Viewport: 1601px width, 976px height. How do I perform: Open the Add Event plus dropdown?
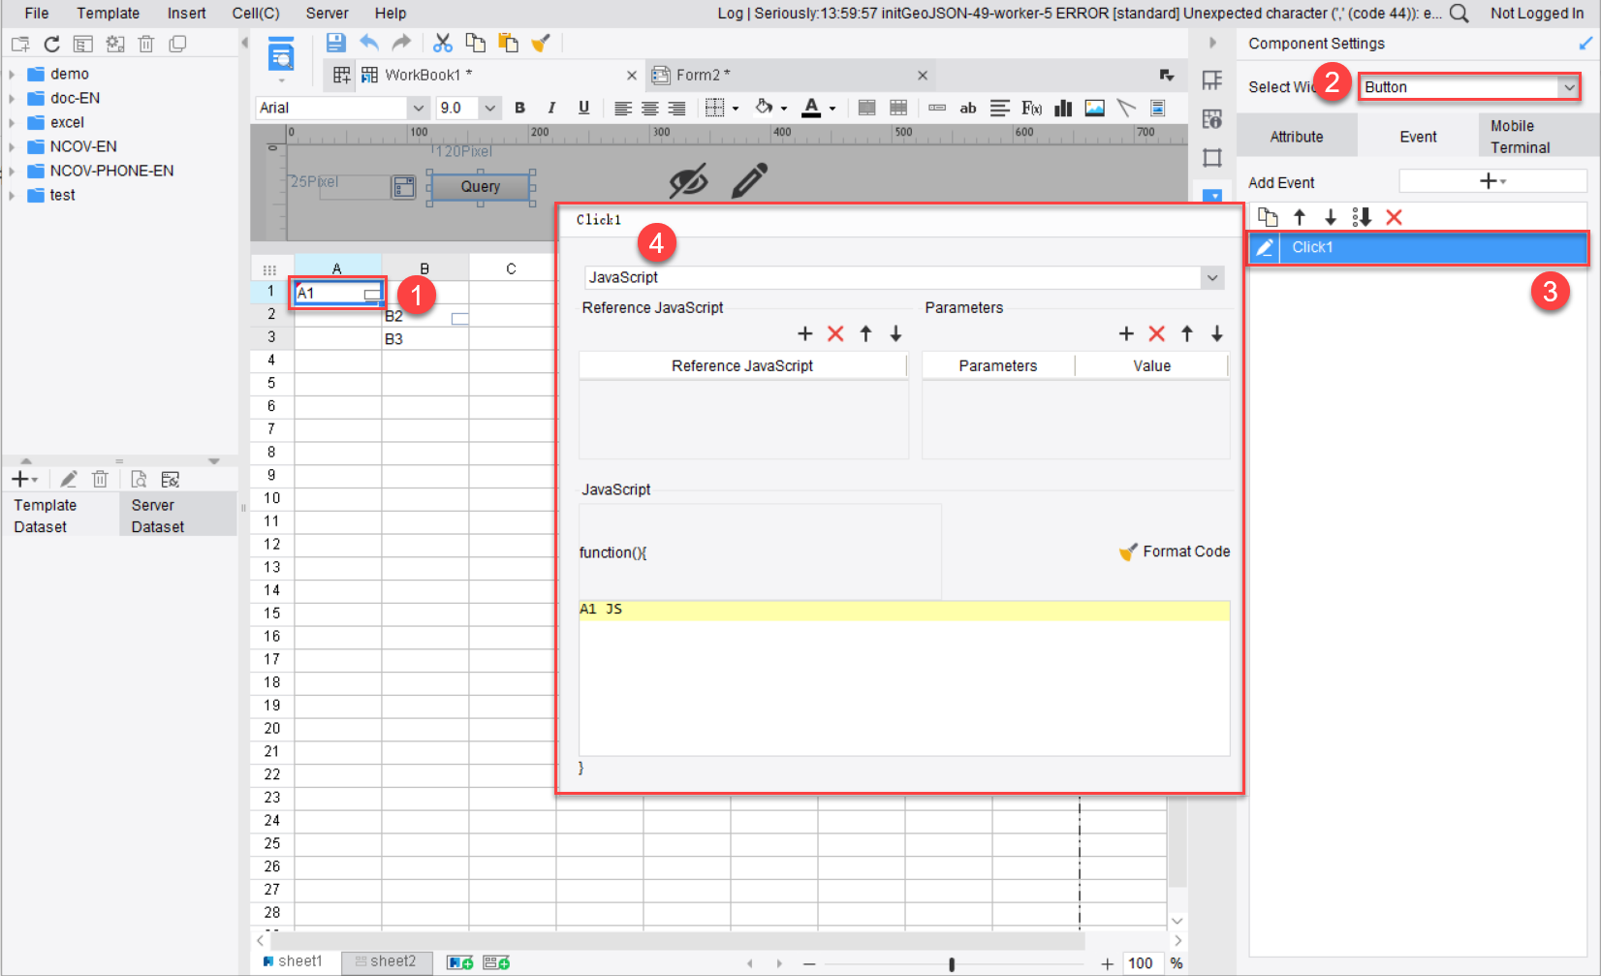(x=1492, y=181)
